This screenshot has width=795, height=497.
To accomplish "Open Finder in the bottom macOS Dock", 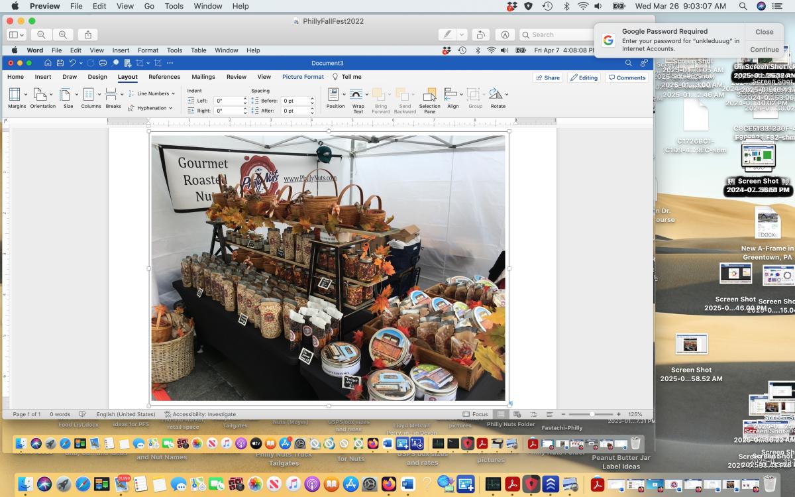I will coord(25,484).
